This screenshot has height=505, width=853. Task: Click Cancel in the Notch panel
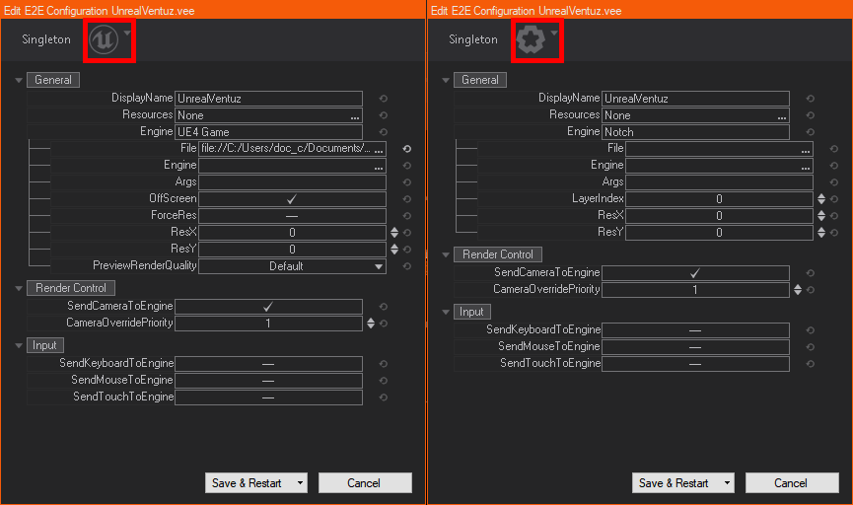click(x=791, y=483)
